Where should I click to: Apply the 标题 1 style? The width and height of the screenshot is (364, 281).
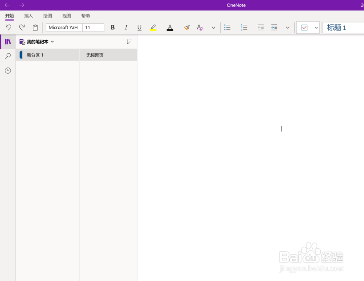tap(344, 28)
